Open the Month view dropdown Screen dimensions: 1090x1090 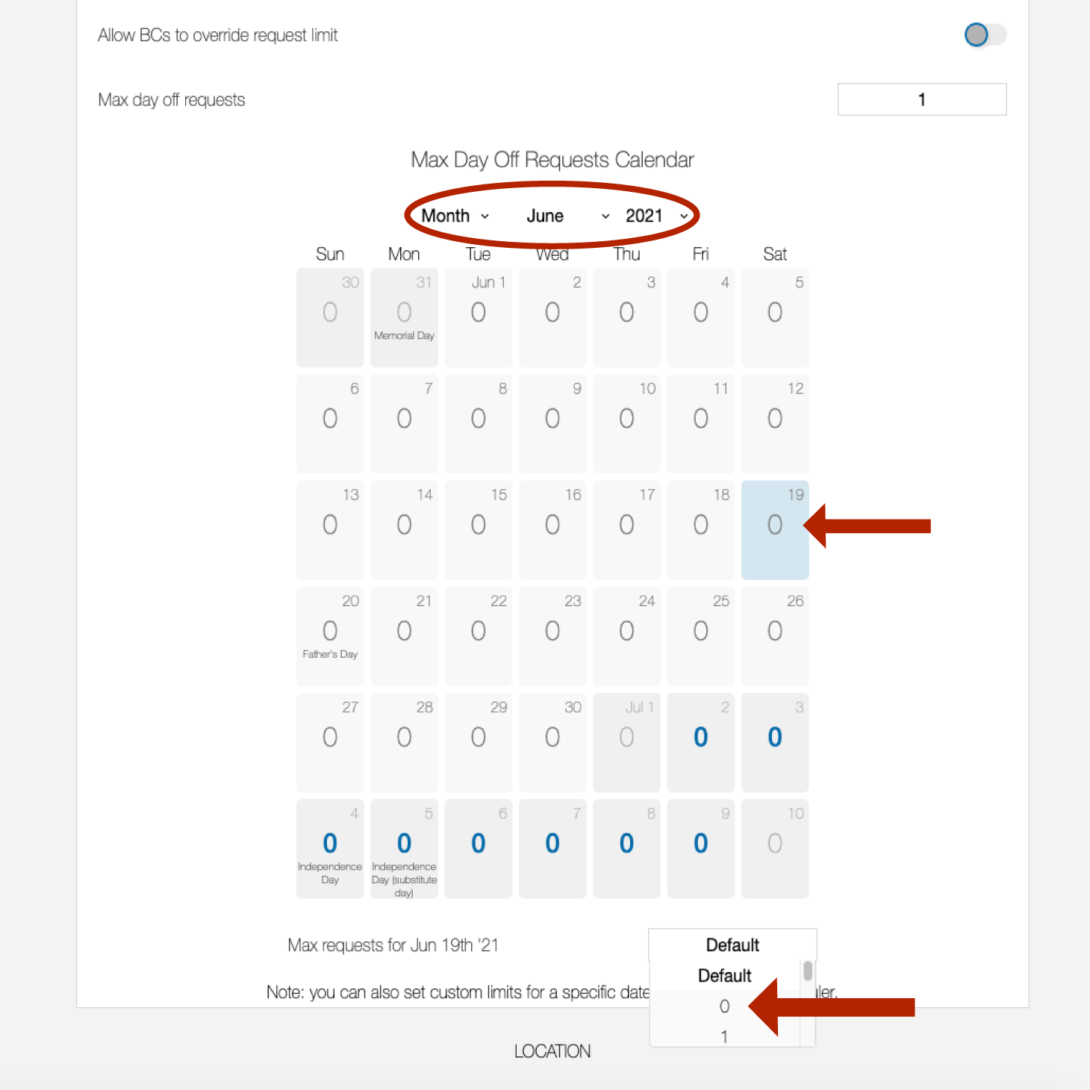455,216
